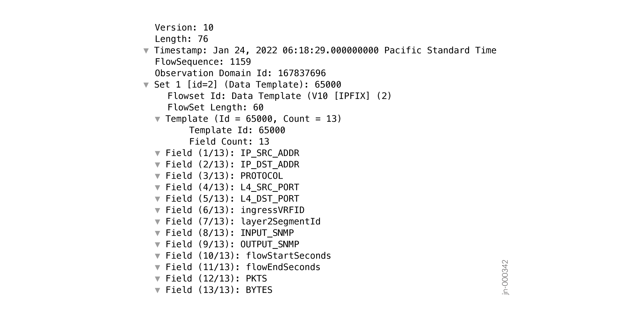Toggle triangle beside Field 6/13 ingressVRFID
The width and height of the screenshot is (640, 317).
coord(158,211)
